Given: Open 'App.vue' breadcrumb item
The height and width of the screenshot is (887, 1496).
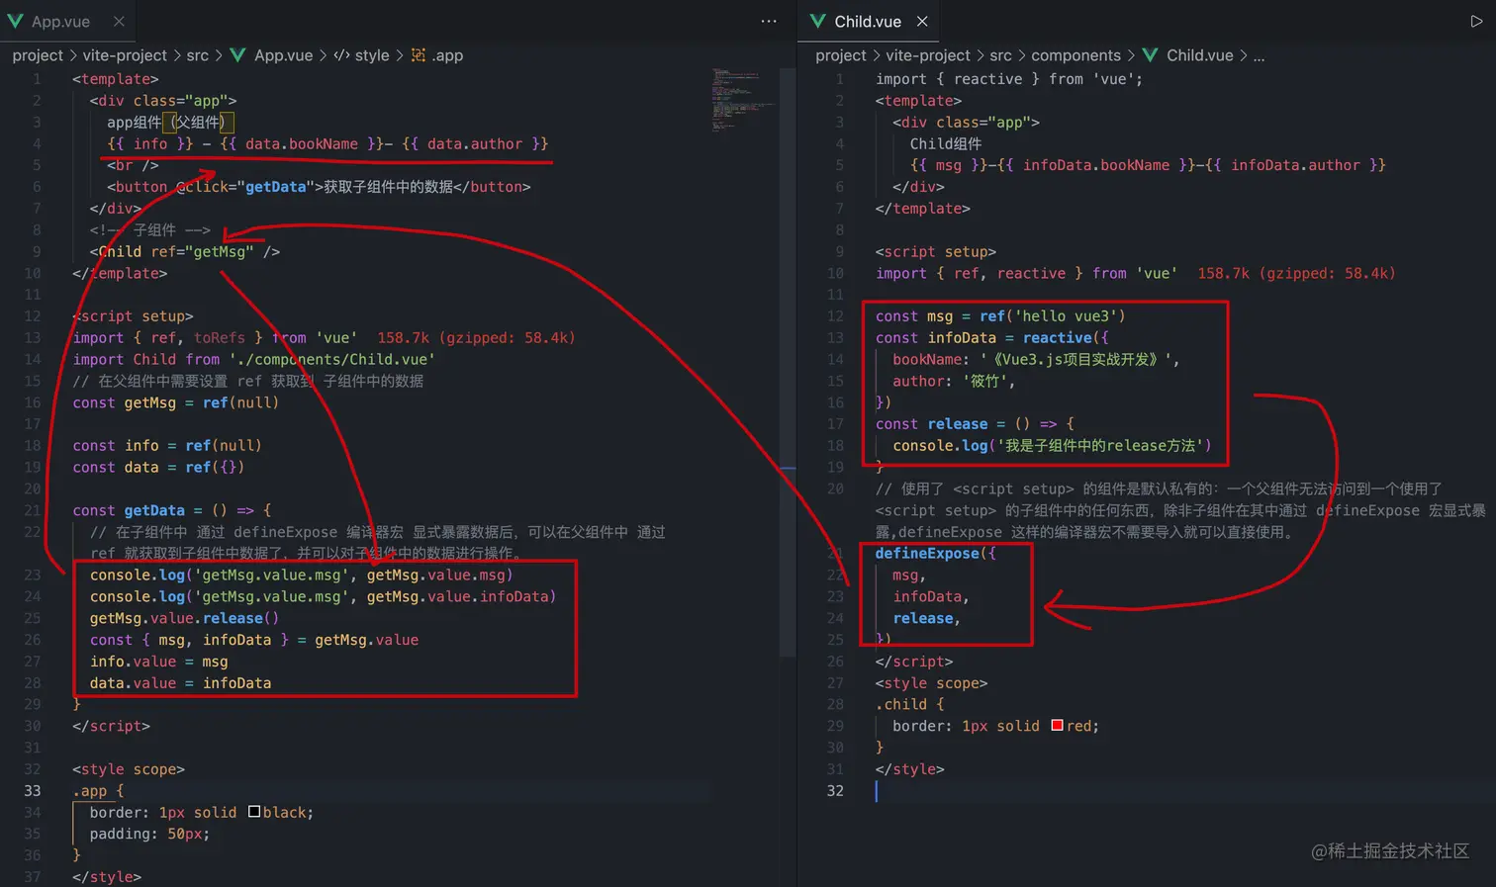Looking at the screenshot, I should click(x=283, y=55).
